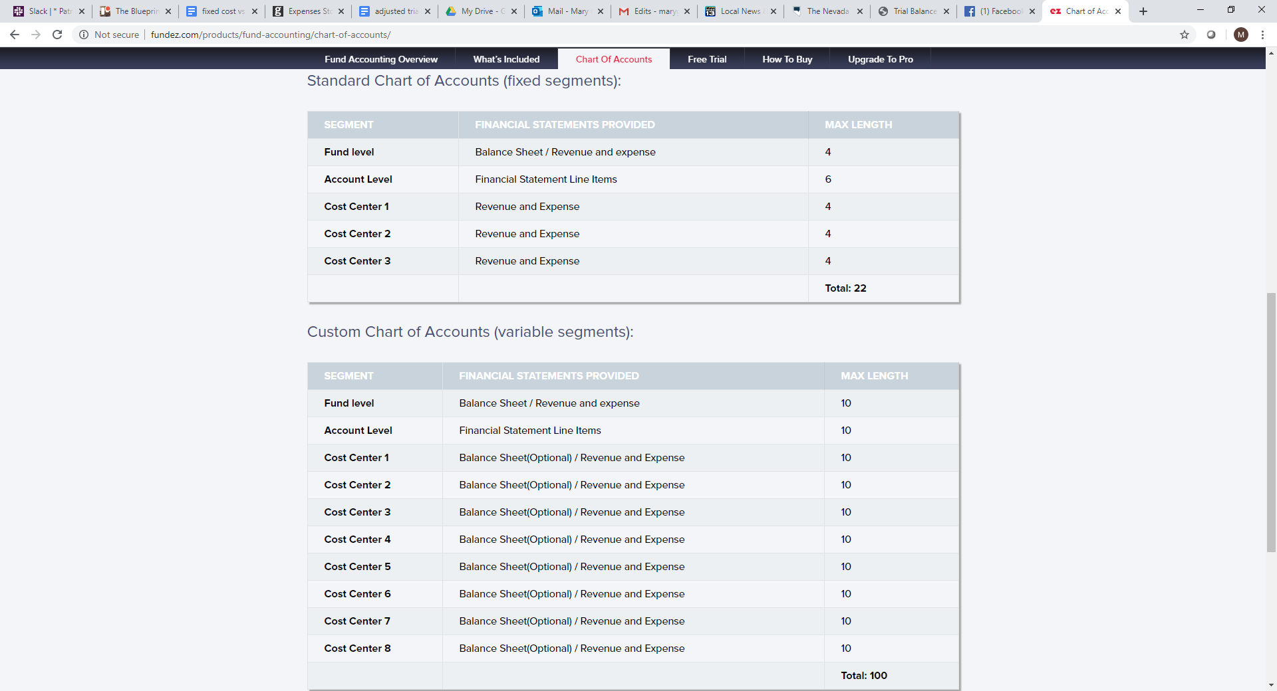Screen dimensions: 1277x691
Task: Close the Facebook browser tab
Action: 1032,11
